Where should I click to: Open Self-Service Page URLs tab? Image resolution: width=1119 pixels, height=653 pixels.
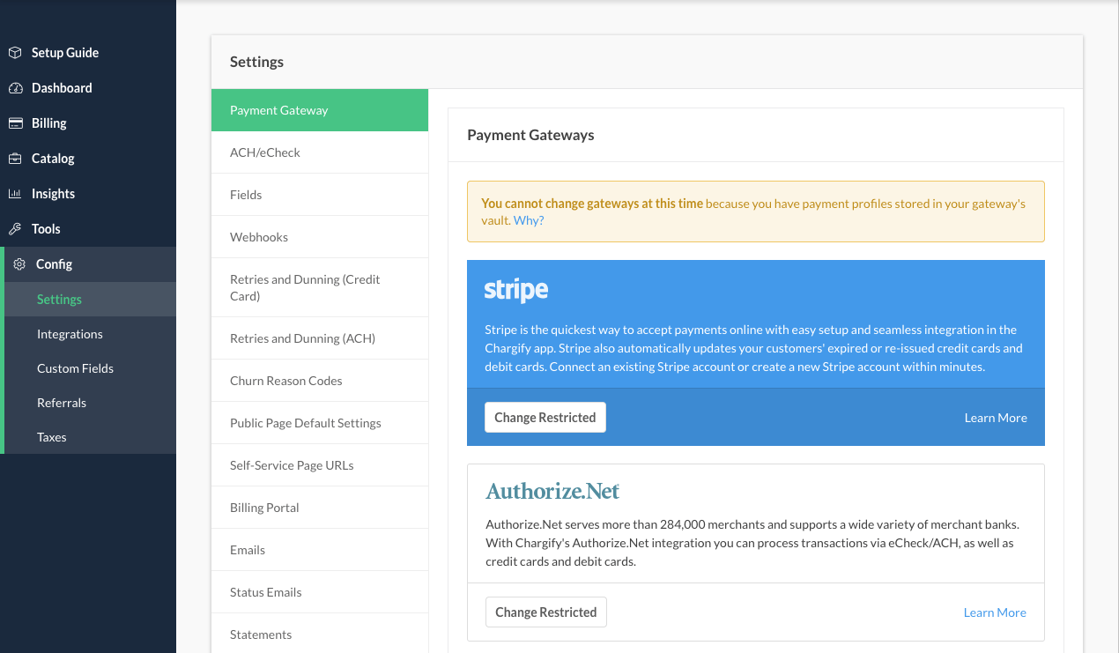[320, 465]
